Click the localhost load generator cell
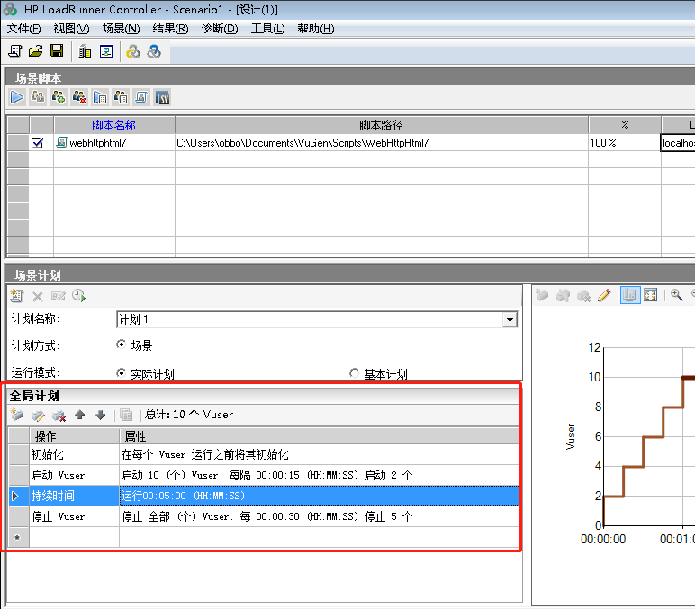 point(678,142)
